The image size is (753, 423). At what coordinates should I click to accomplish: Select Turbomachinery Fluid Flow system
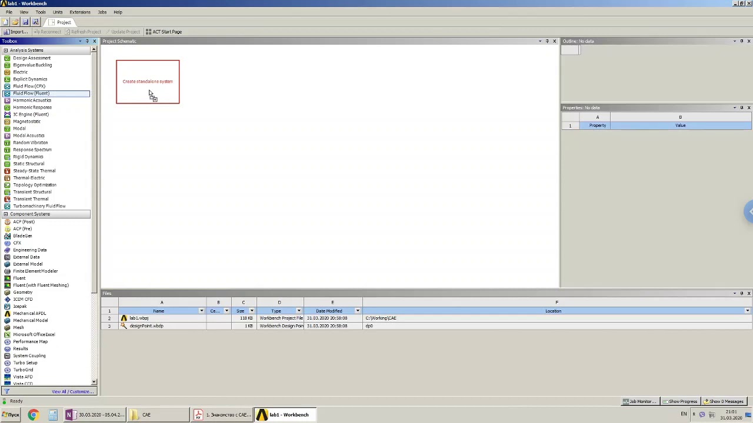(x=39, y=206)
